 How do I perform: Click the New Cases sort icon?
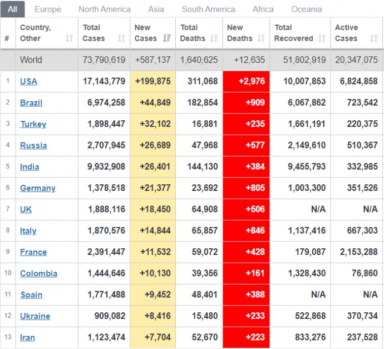click(x=167, y=38)
